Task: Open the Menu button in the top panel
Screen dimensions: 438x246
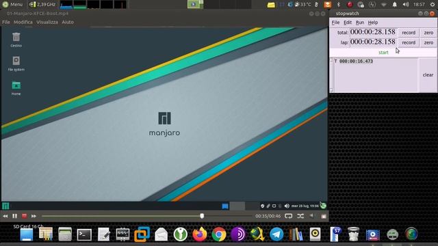Action: [12, 5]
